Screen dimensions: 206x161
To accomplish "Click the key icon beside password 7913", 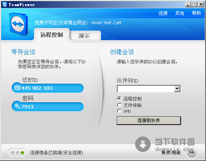I will pos(17,106).
